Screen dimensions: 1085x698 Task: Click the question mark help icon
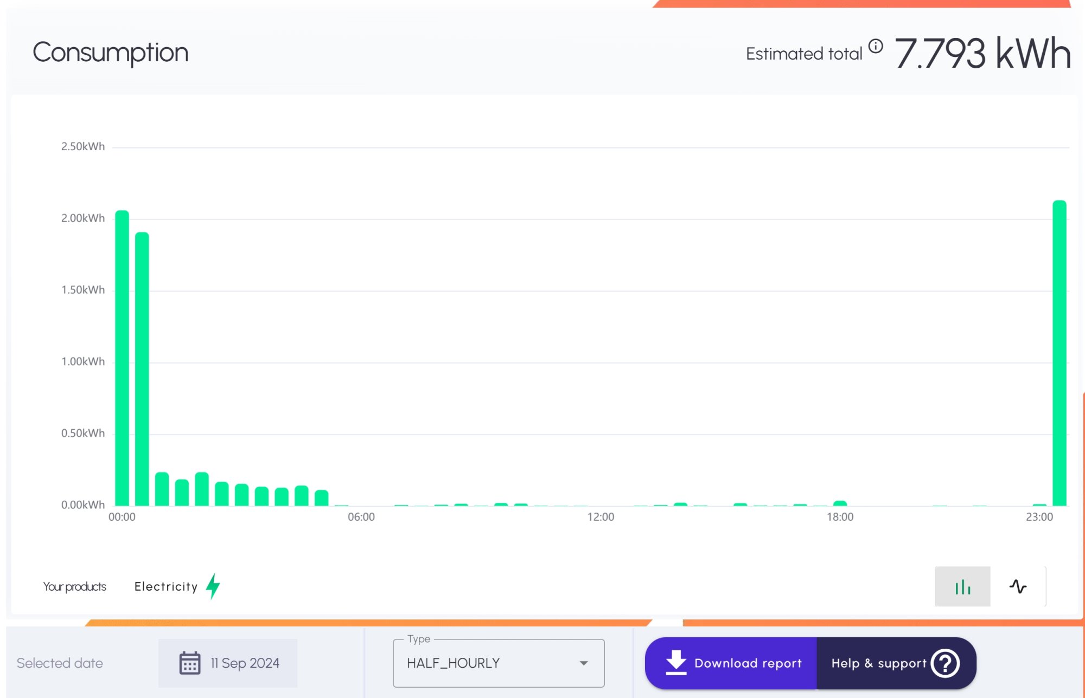pos(946,663)
